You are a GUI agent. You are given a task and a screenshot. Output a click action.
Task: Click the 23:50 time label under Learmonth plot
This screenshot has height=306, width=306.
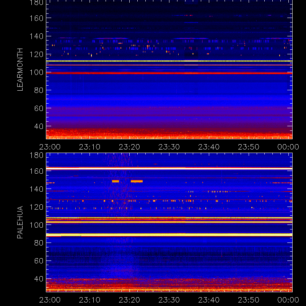pyautogui.click(x=249, y=147)
